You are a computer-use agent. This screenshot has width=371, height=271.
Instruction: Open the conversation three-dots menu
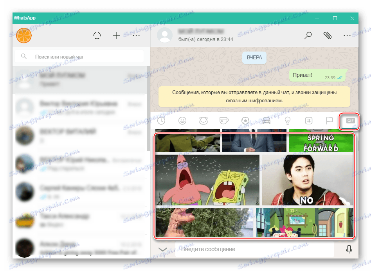[347, 36]
